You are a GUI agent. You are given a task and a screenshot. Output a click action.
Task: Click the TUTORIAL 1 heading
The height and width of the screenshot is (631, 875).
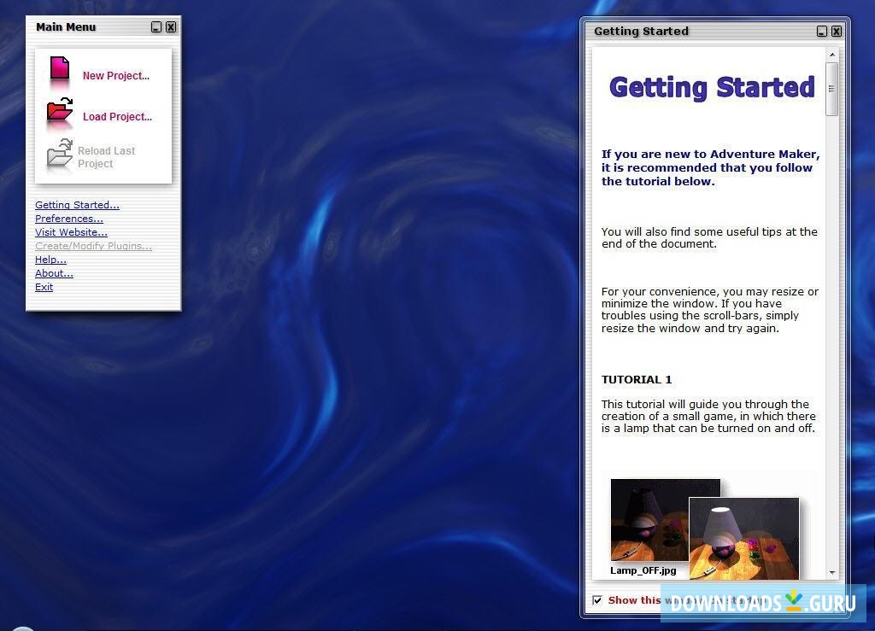tap(636, 380)
